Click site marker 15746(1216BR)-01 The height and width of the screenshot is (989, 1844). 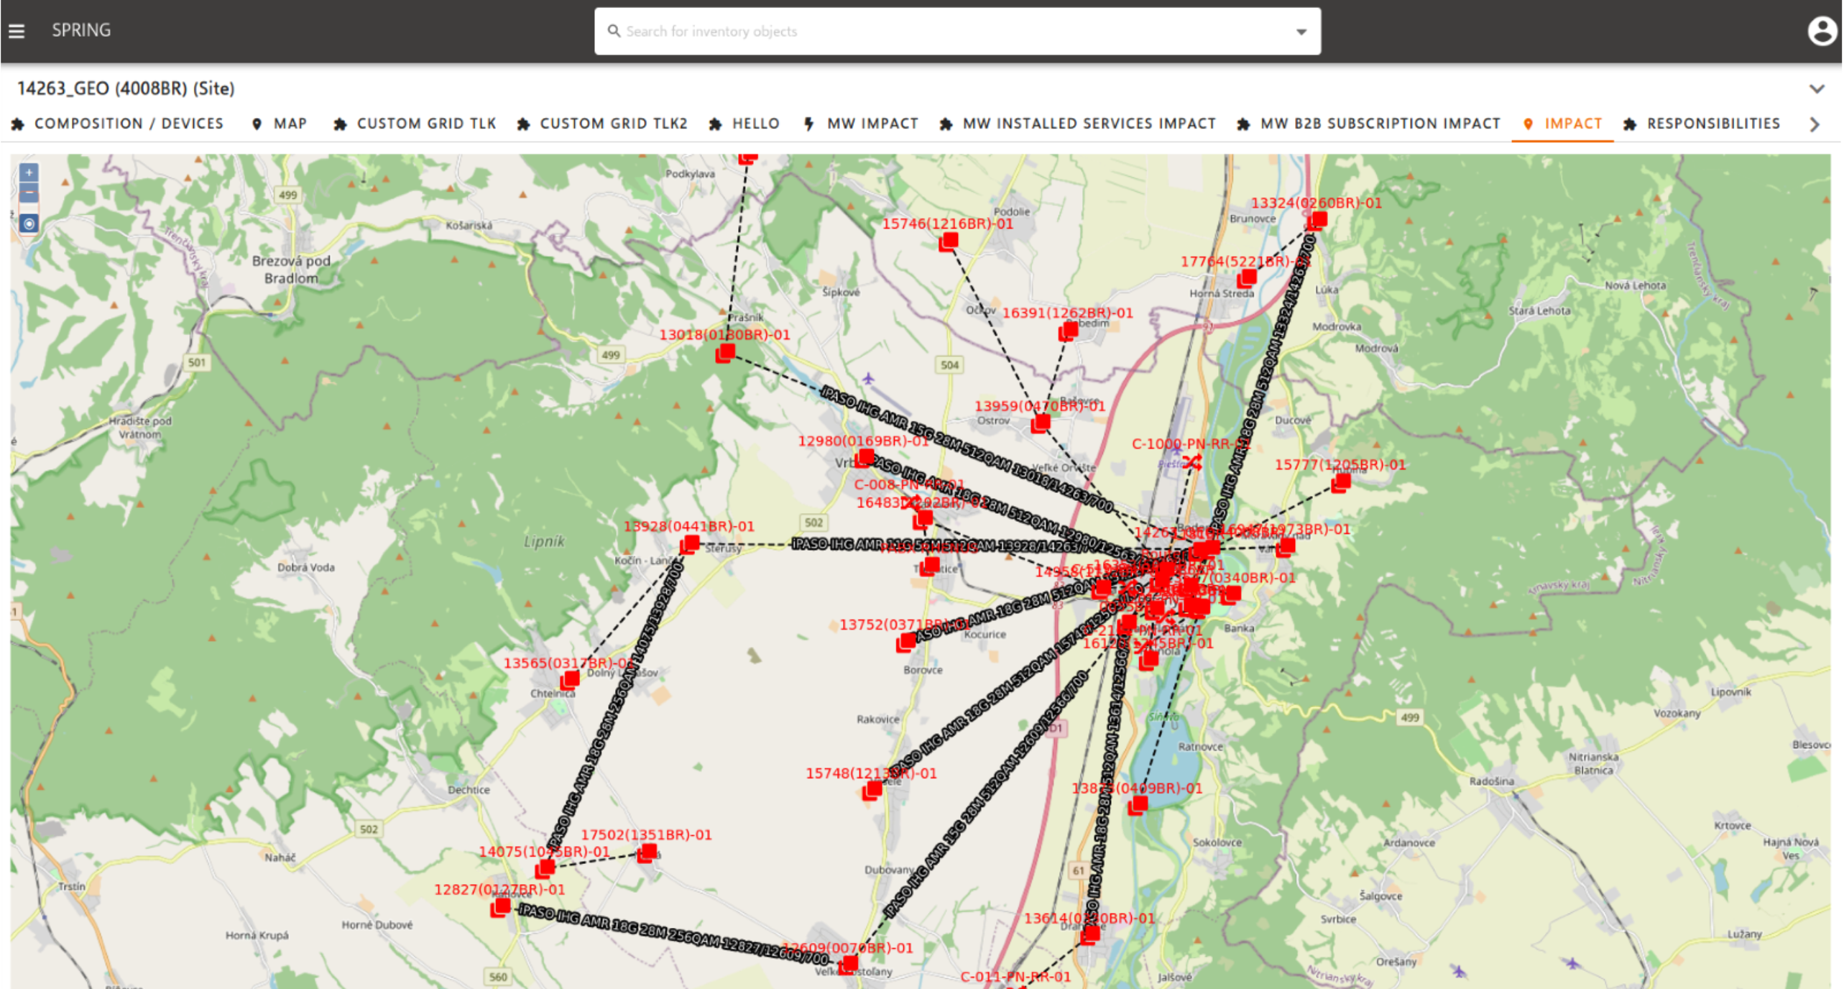pos(949,241)
